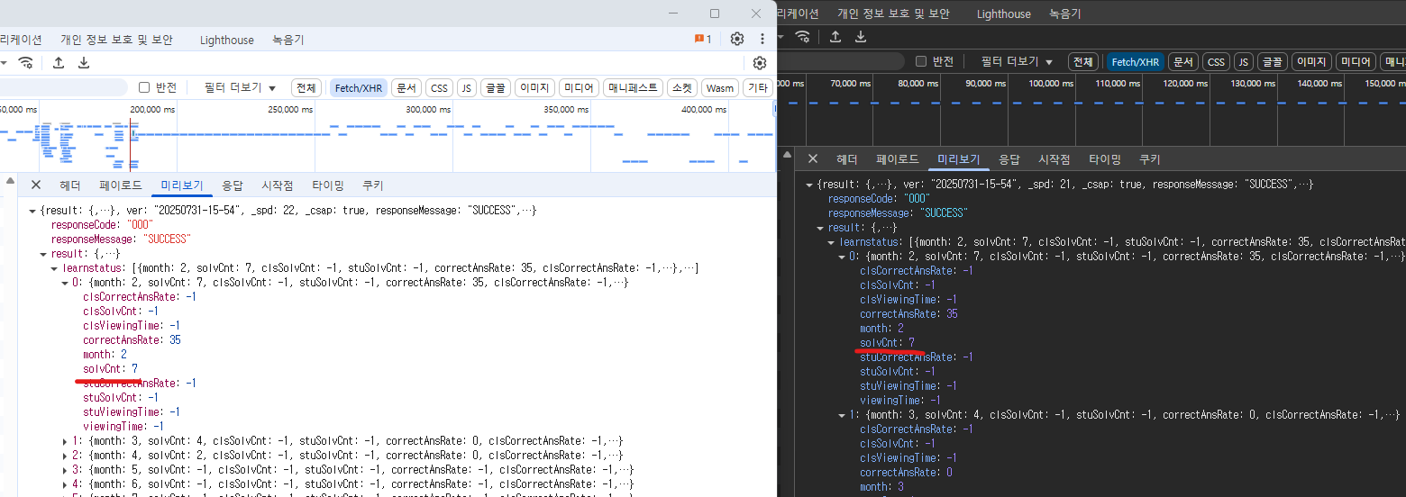This screenshot has width=1406, height=497.
Task: Collapse result node in dark window
Action: click(x=820, y=228)
